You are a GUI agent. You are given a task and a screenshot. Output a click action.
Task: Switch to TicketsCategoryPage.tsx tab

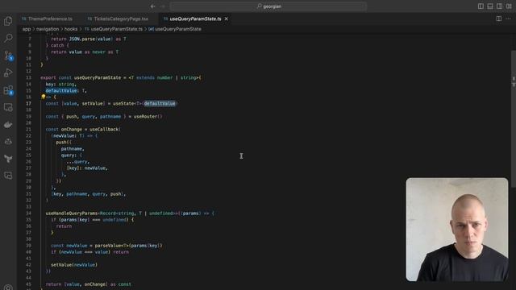pyautogui.click(x=118, y=19)
